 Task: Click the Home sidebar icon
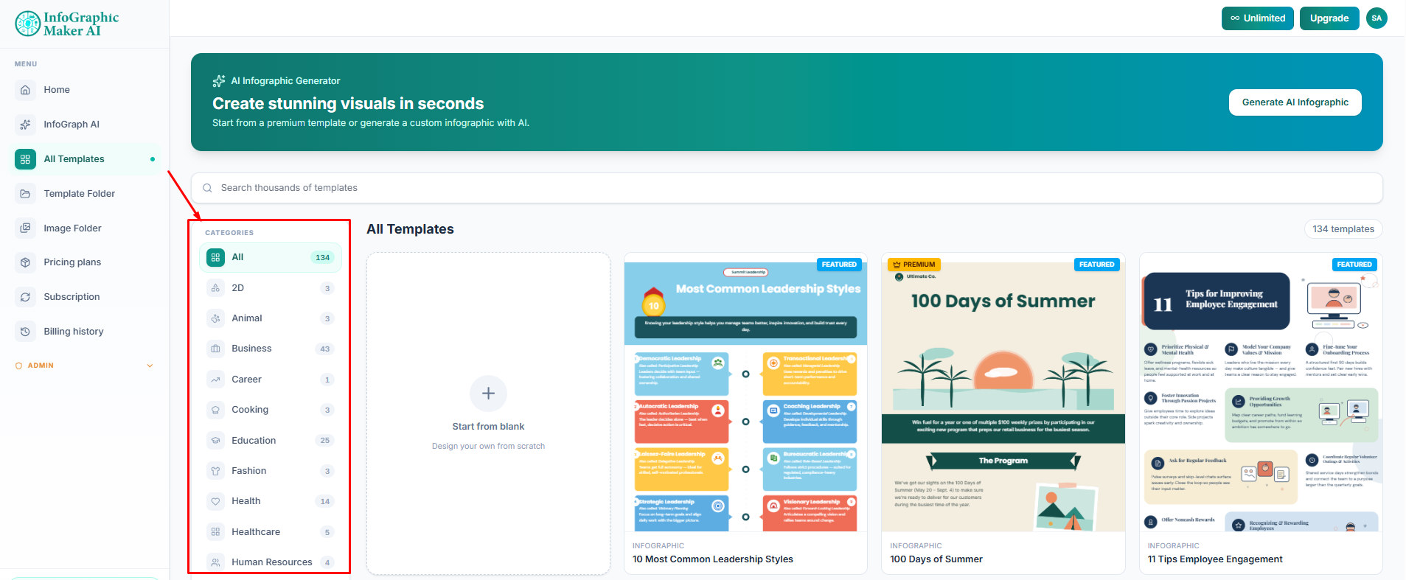pyautogui.click(x=25, y=90)
